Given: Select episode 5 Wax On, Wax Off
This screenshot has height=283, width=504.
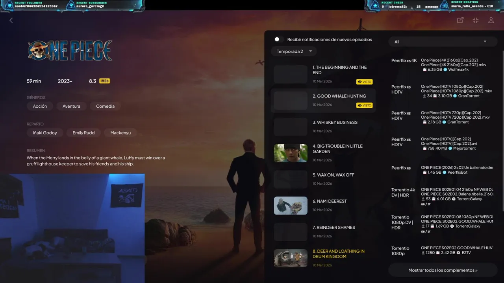Looking at the screenshot, I should (323, 179).
